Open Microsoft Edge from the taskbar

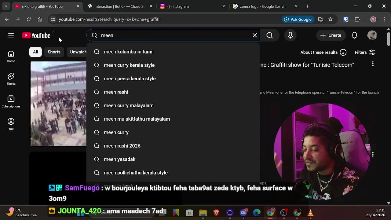[257, 213]
